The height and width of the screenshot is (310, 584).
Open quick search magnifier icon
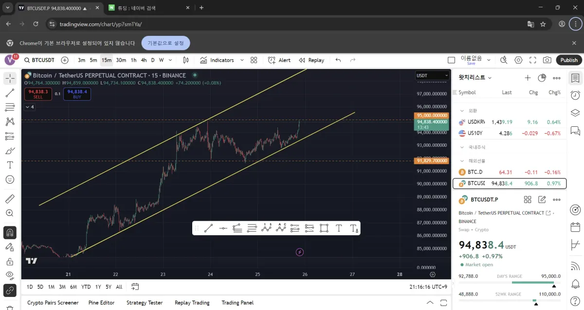[504, 60]
